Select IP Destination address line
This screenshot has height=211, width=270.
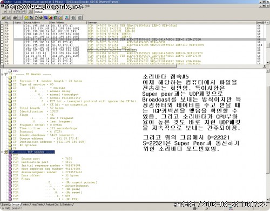tap(49, 142)
